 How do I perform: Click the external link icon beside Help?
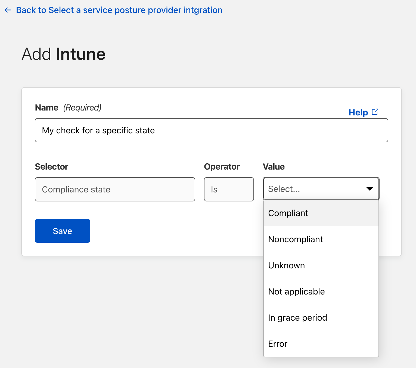pyautogui.click(x=375, y=112)
